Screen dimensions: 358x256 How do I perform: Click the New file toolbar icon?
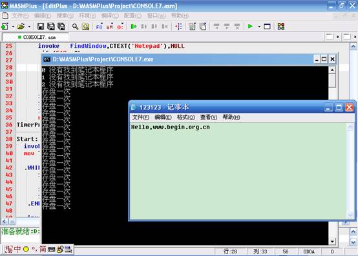coord(5,27)
